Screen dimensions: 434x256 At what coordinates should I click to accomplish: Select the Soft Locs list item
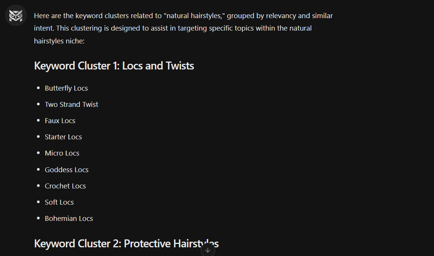[x=59, y=202]
